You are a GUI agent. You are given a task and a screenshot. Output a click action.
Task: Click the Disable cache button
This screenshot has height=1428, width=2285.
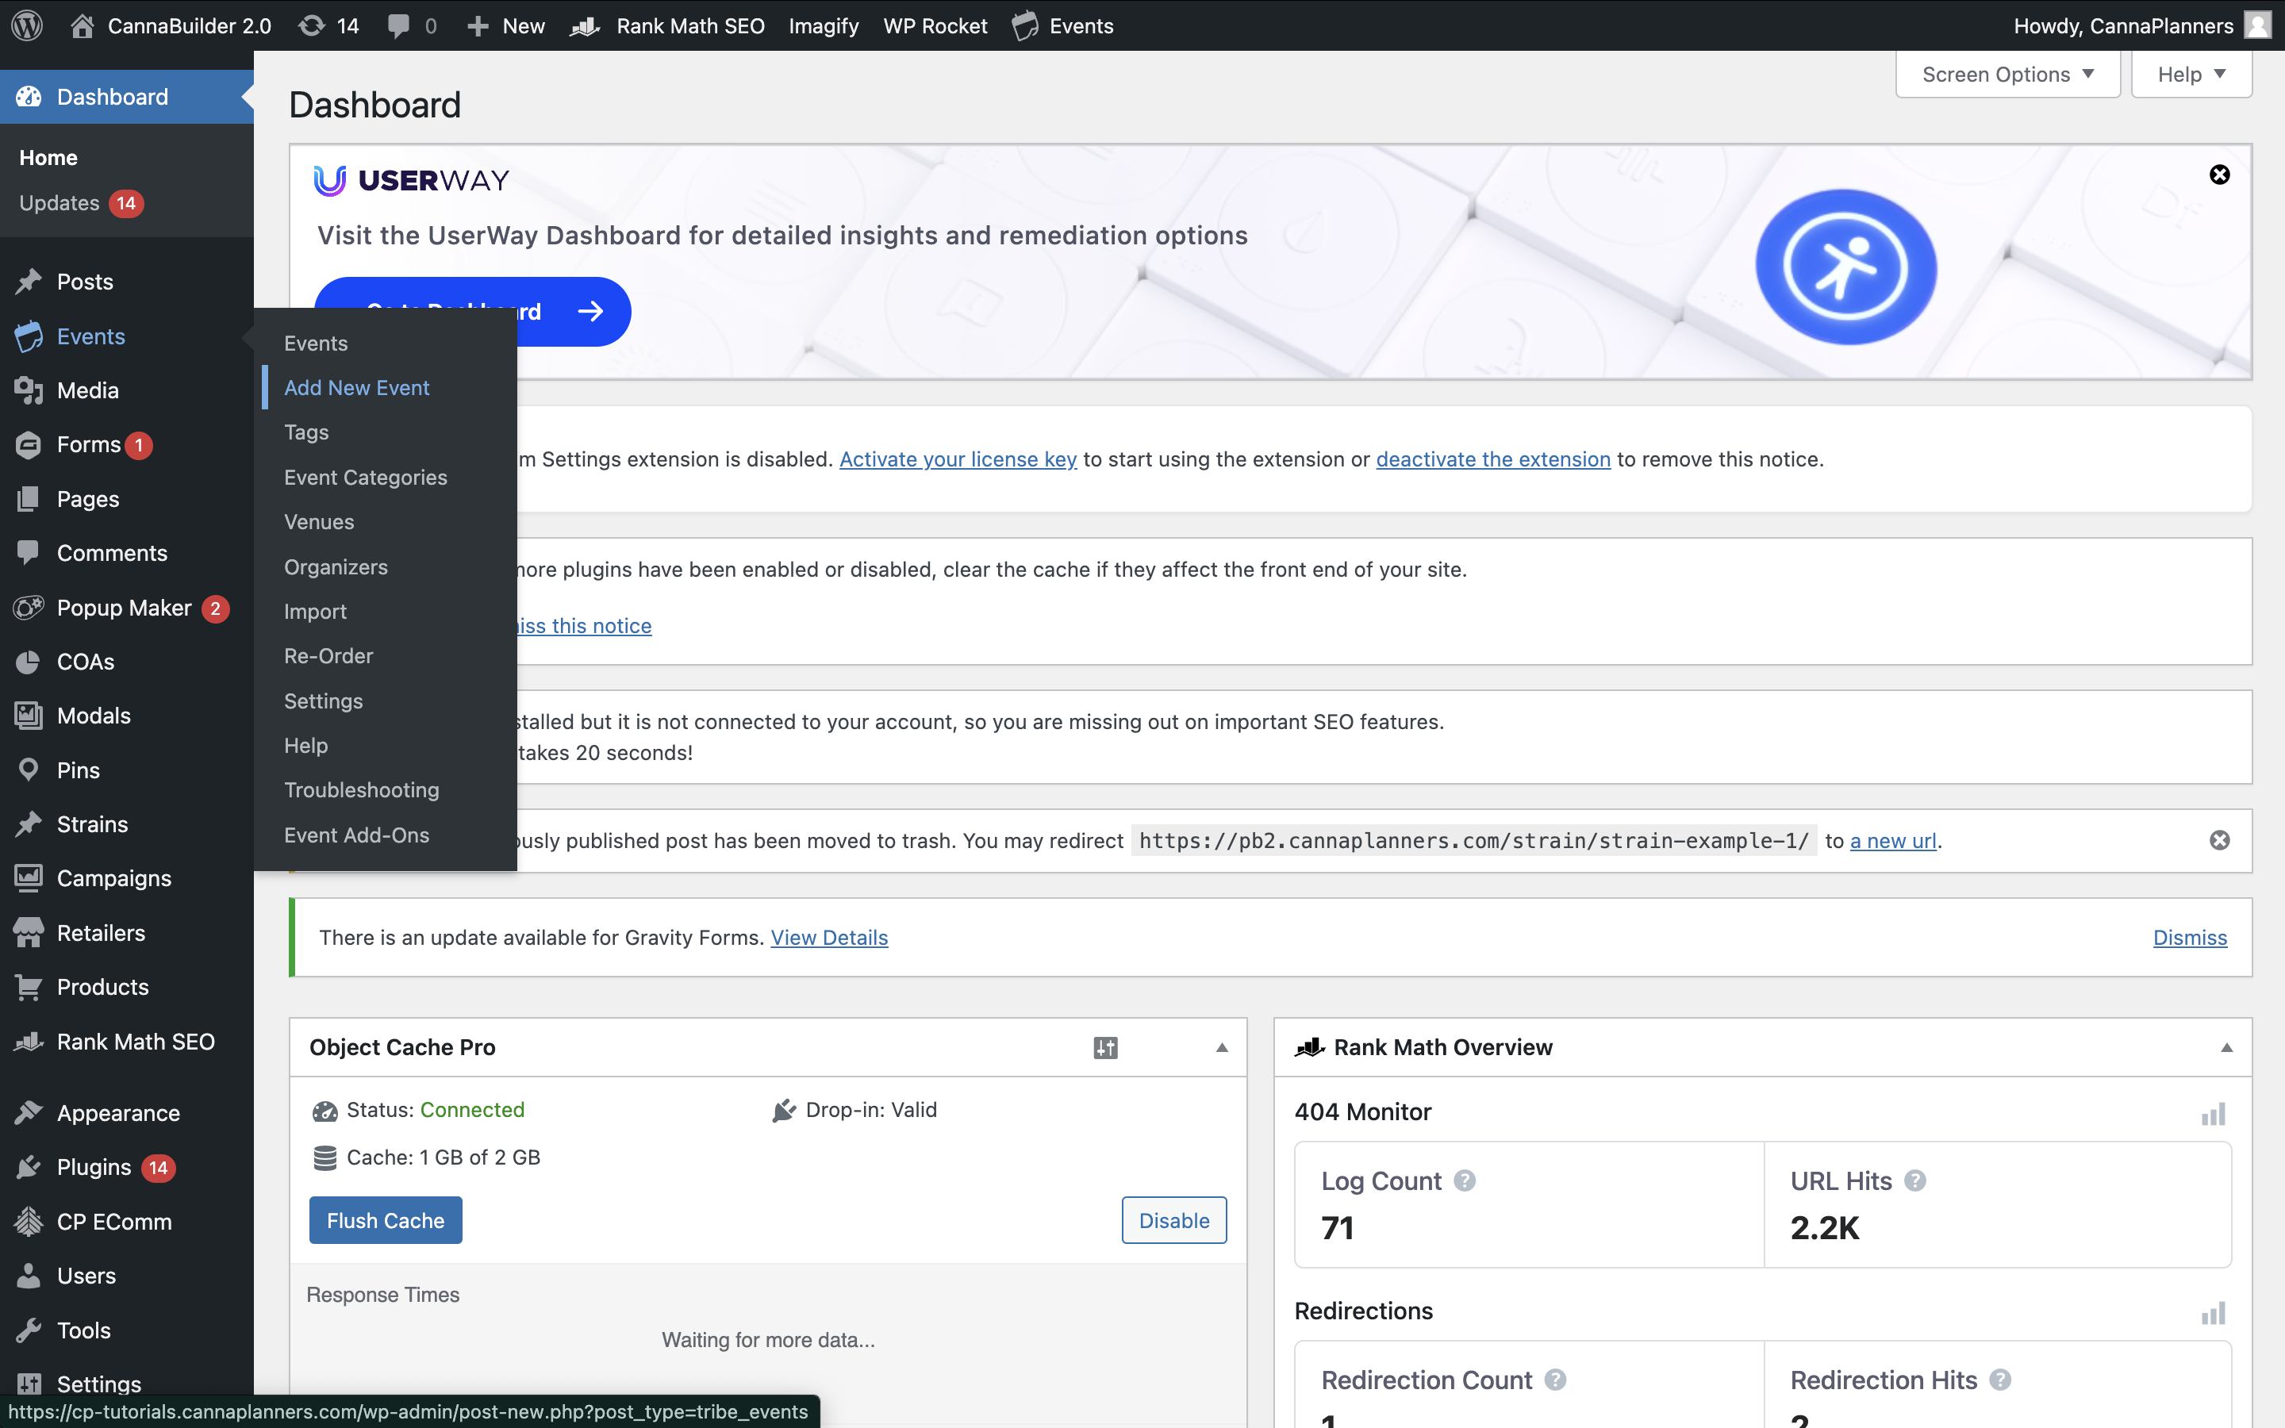(x=1173, y=1220)
